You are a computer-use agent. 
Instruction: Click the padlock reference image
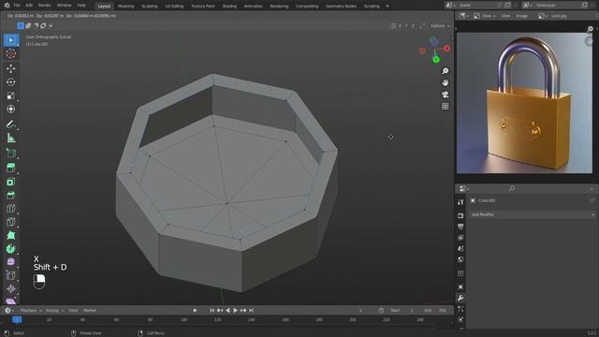coord(524,103)
